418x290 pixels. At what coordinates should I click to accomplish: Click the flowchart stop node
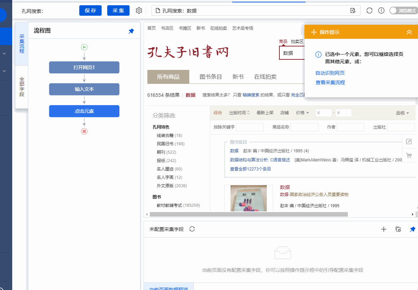point(84,131)
